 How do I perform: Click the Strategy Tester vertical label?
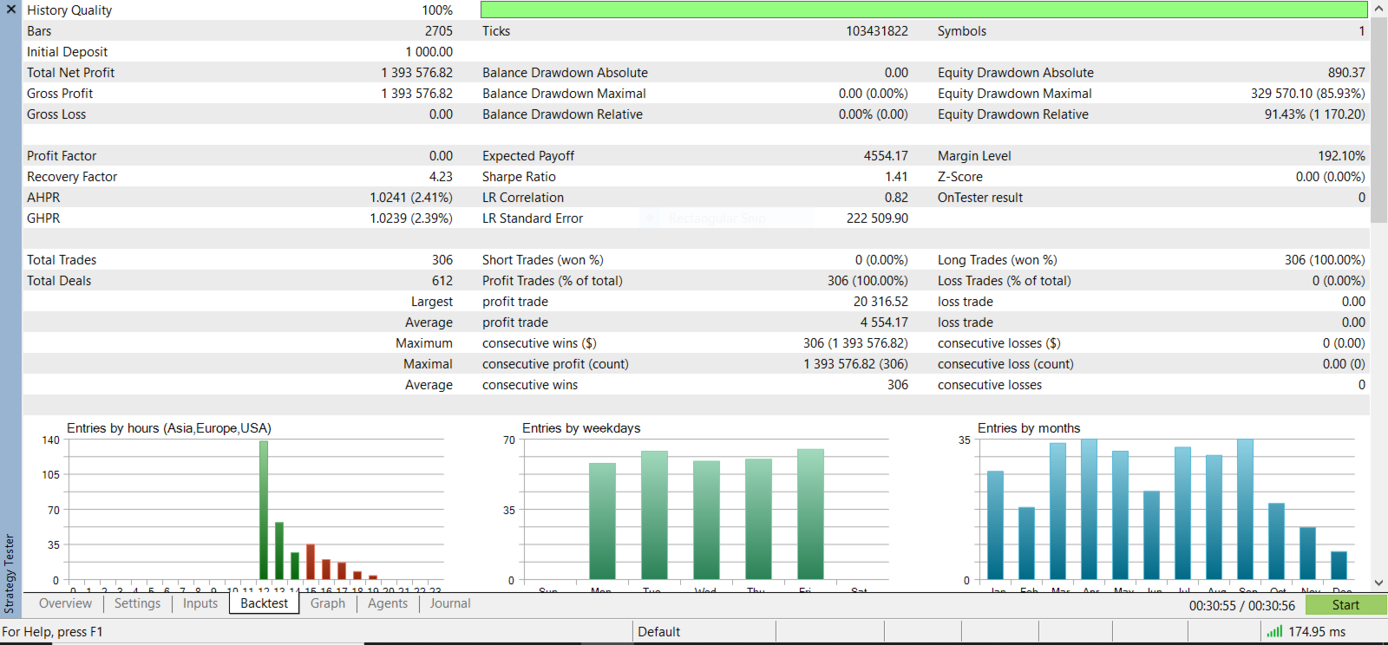click(10, 573)
